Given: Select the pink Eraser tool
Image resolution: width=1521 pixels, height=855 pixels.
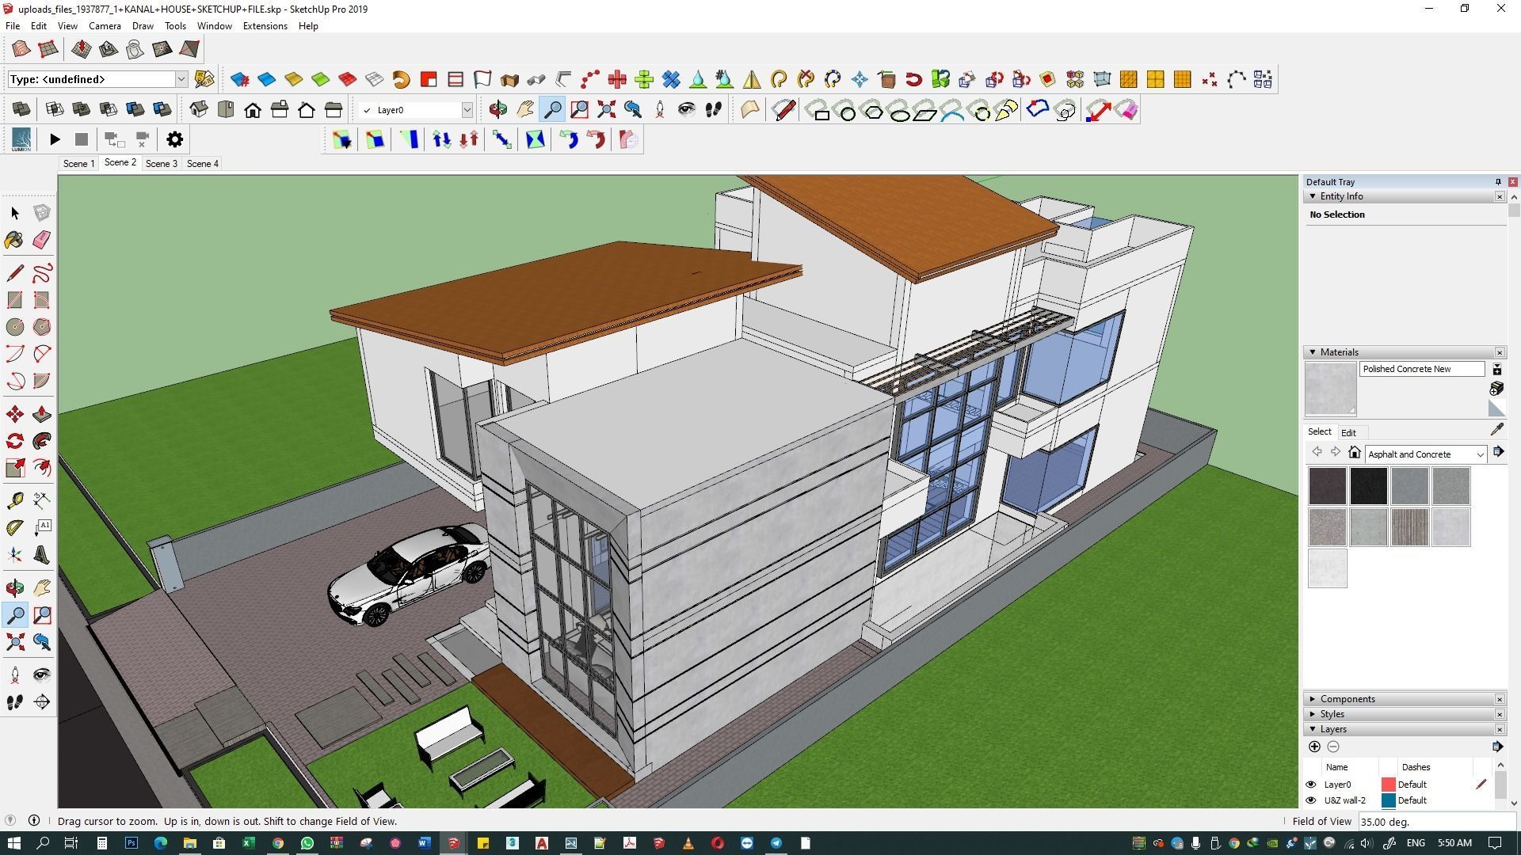Looking at the screenshot, I should click(42, 240).
